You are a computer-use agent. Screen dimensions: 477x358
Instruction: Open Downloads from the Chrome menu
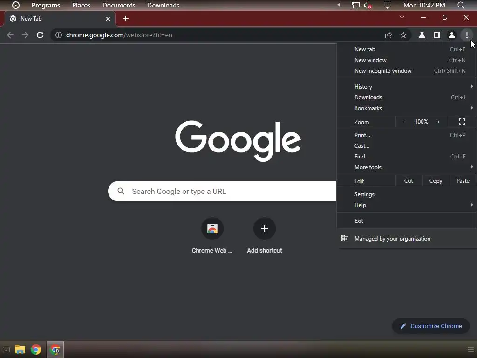[x=407, y=97]
